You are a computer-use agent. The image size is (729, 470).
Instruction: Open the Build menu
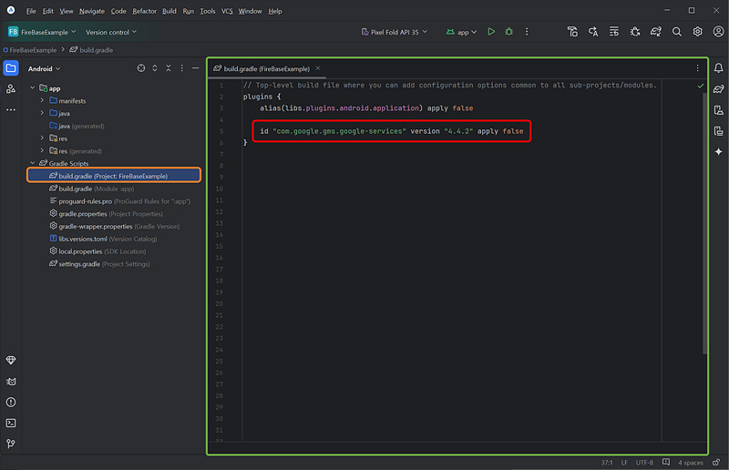(x=169, y=11)
